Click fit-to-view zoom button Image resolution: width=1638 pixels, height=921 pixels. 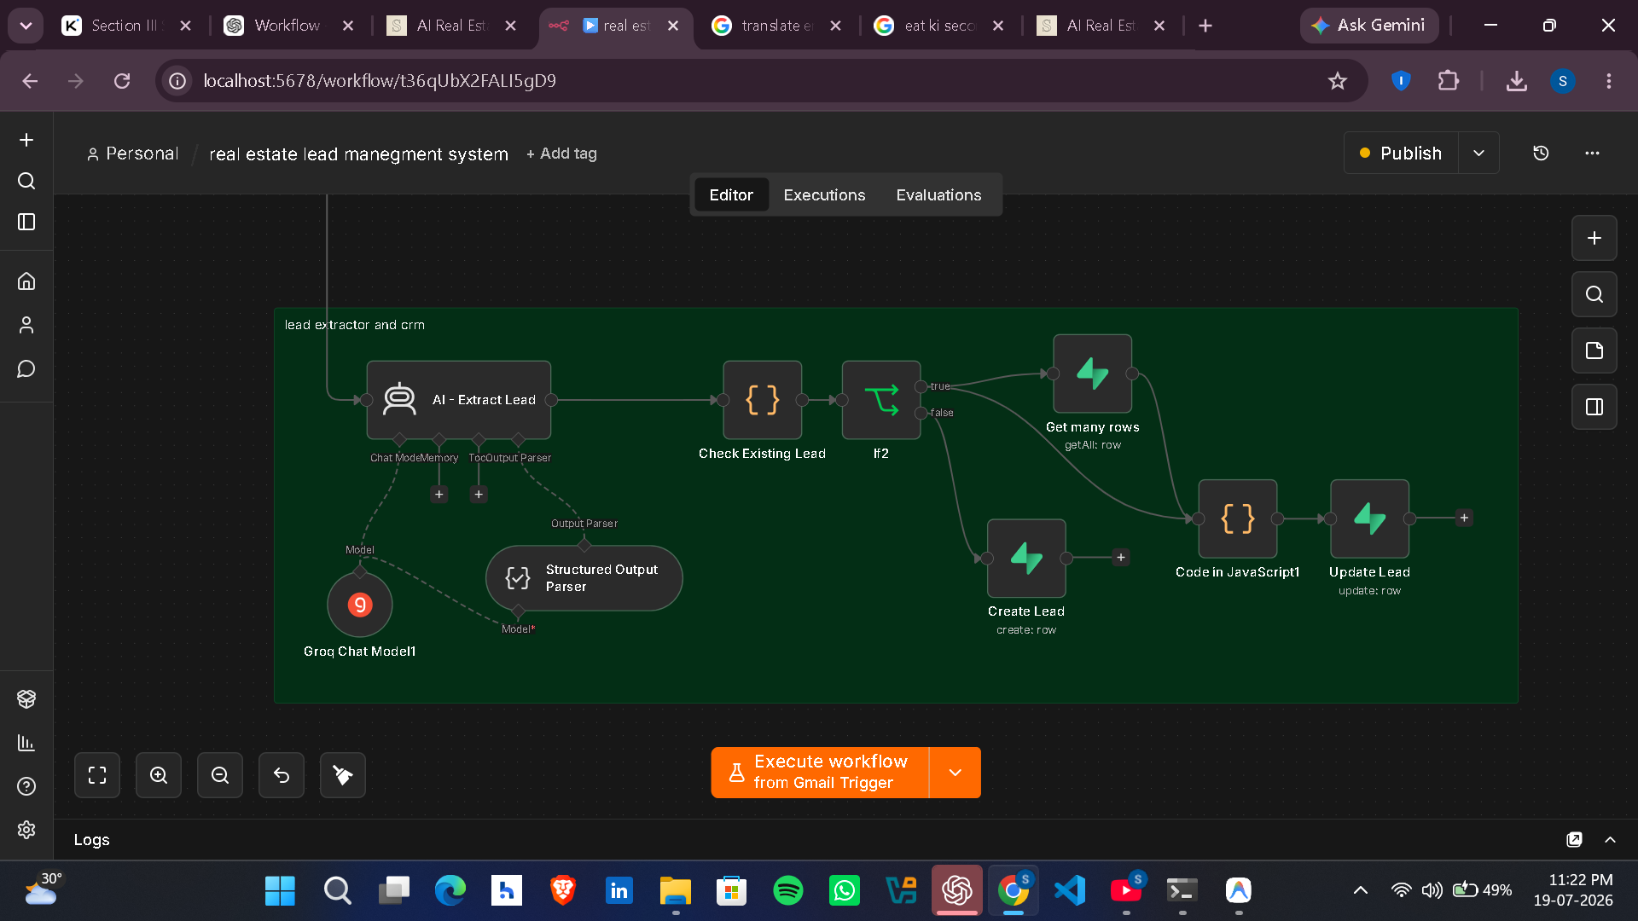pyautogui.click(x=97, y=775)
